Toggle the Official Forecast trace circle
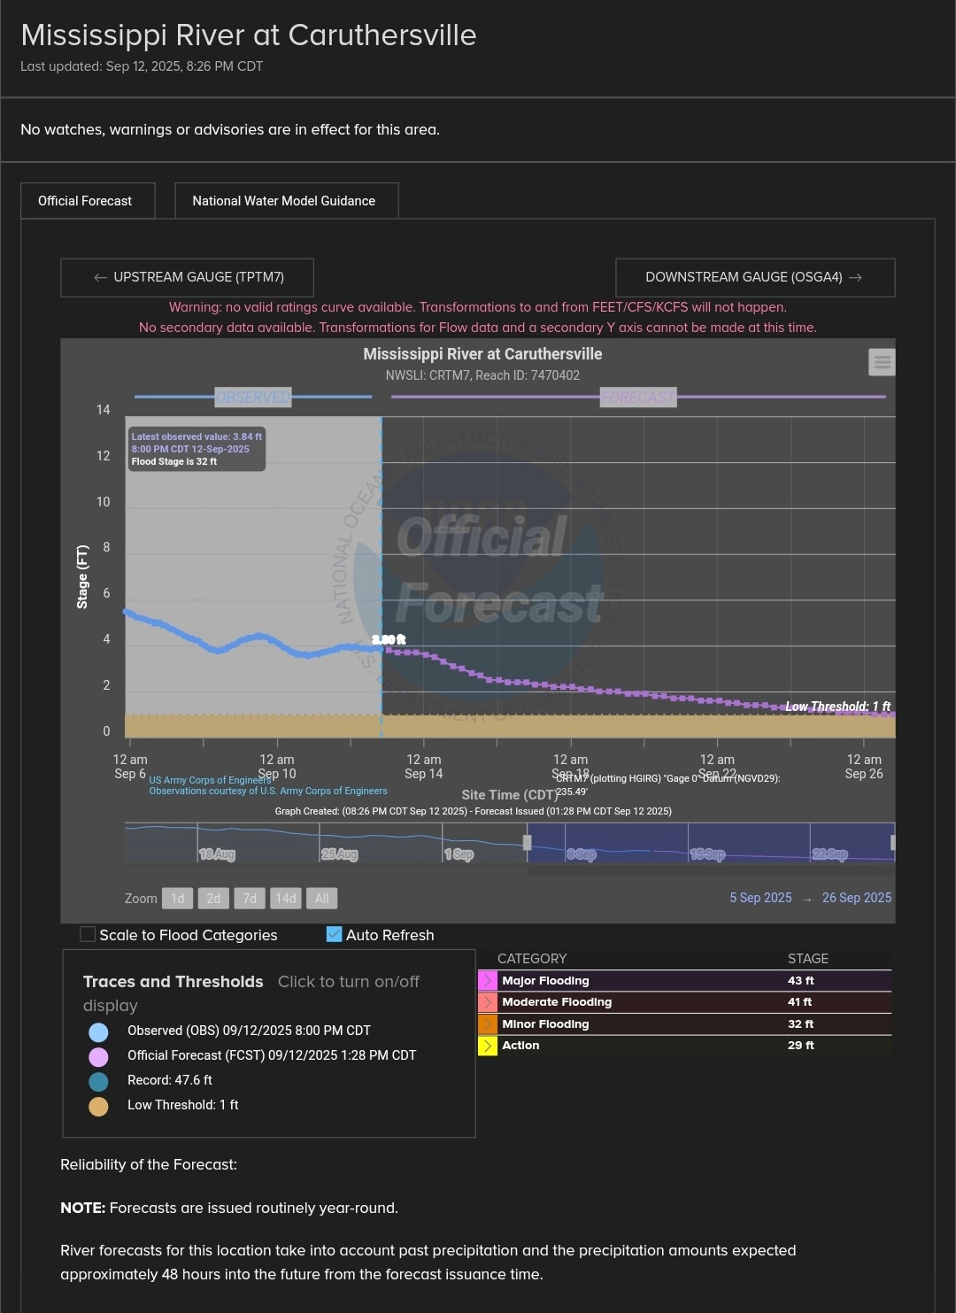The image size is (956, 1313). (x=98, y=1056)
